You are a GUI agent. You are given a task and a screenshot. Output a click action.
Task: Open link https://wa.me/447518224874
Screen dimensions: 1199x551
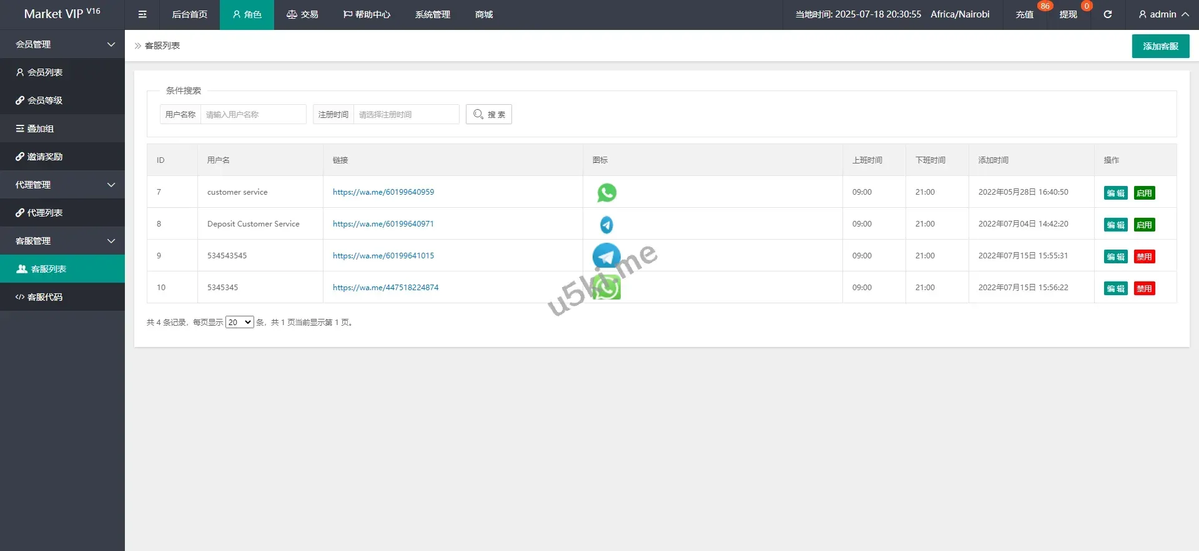(385, 288)
